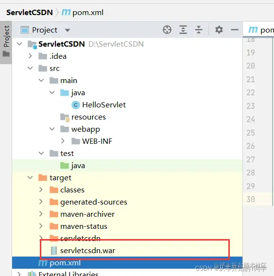Collapse the main folder
The height and width of the screenshot is (276, 274).
click(41, 80)
